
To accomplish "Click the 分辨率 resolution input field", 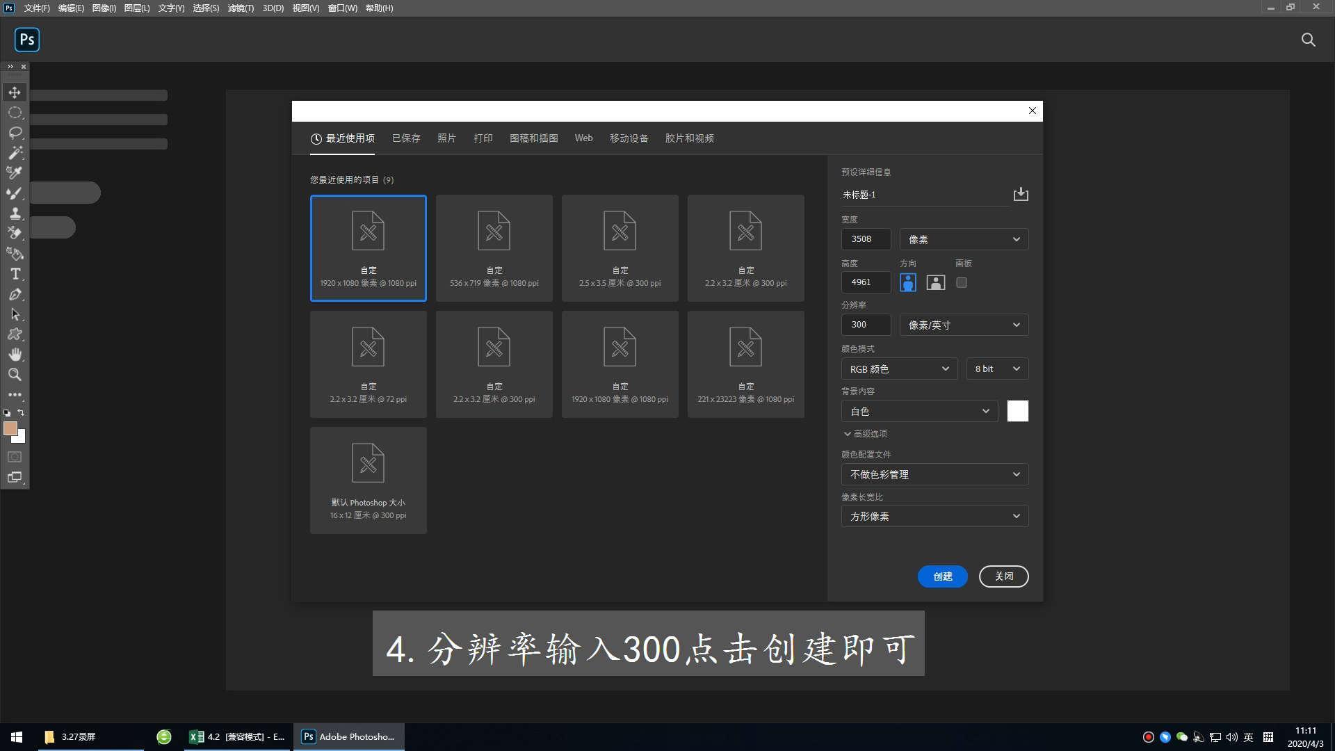I will pyautogui.click(x=866, y=325).
